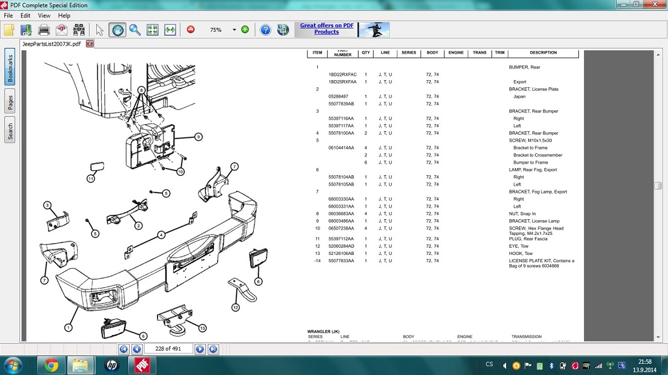Click the fit width toolbar icon
The height and width of the screenshot is (375, 668).
170,29
